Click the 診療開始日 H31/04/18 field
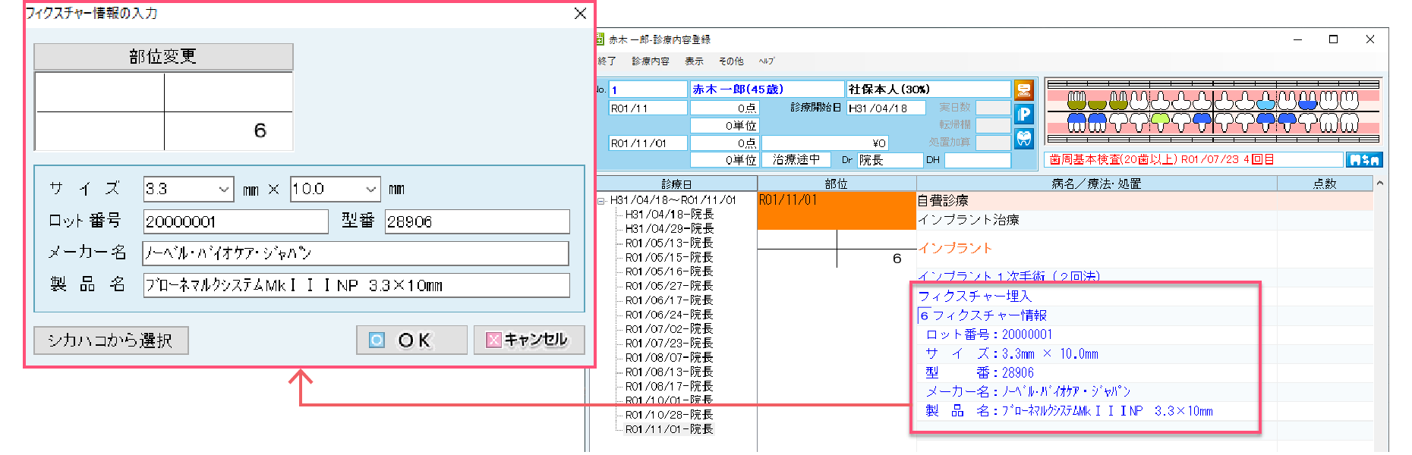The height and width of the screenshot is (455, 1412). point(886,108)
